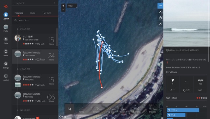The width and height of the screenshot is (210, 119).
Task: Close the session detail panel
Action: point(160,24)
